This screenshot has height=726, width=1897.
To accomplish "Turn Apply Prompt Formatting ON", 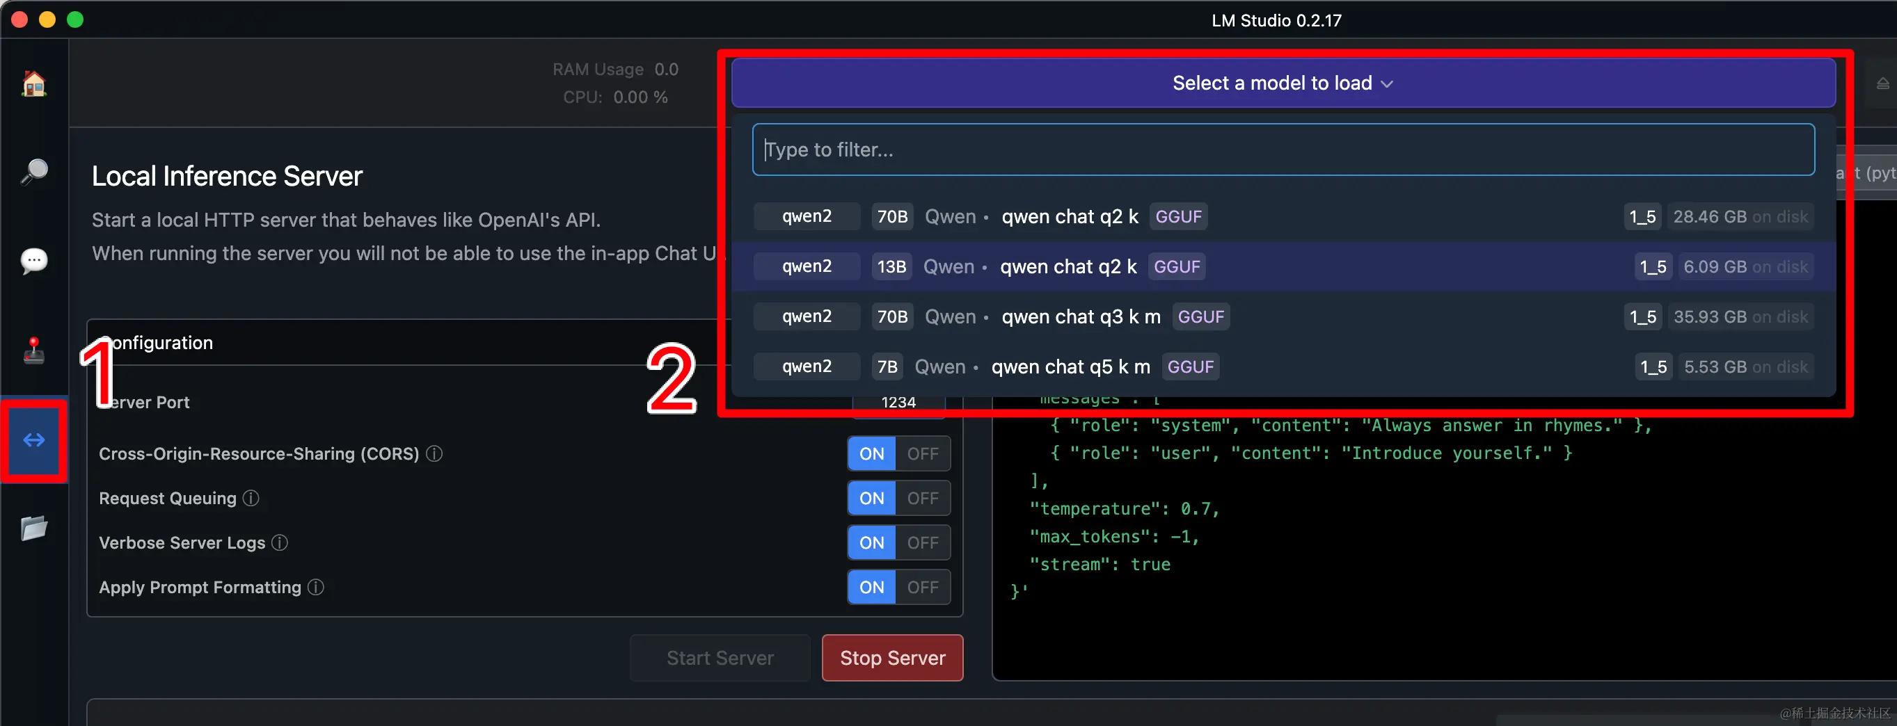I will coord(872,587).
